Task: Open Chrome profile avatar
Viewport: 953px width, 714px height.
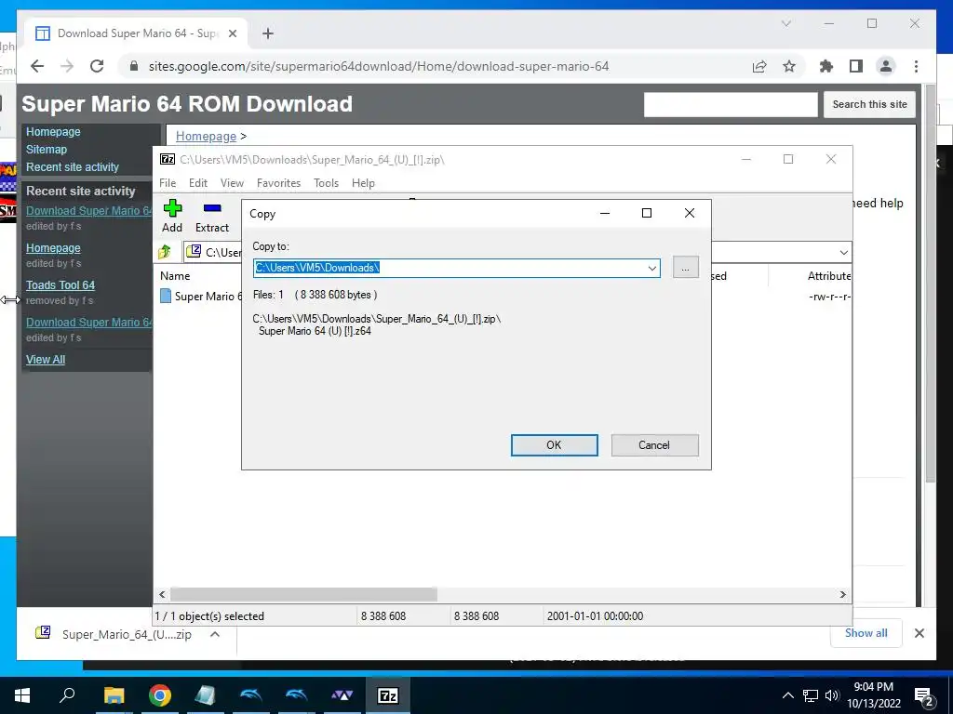Action: coord(886,66)
